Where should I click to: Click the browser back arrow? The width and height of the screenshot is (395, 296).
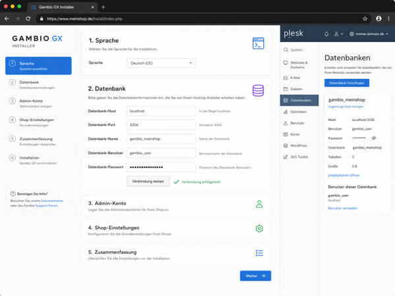[x=7, y=18]
